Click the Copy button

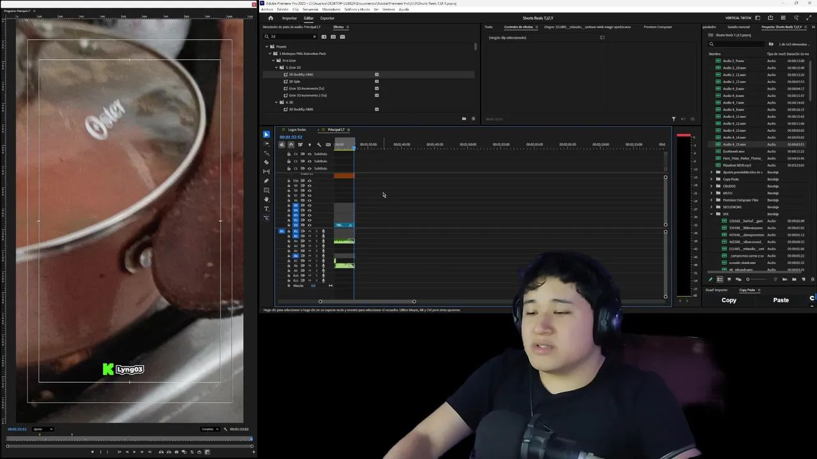(x=729, y=300)
